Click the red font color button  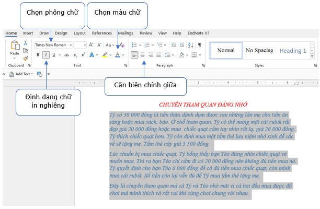118,55
